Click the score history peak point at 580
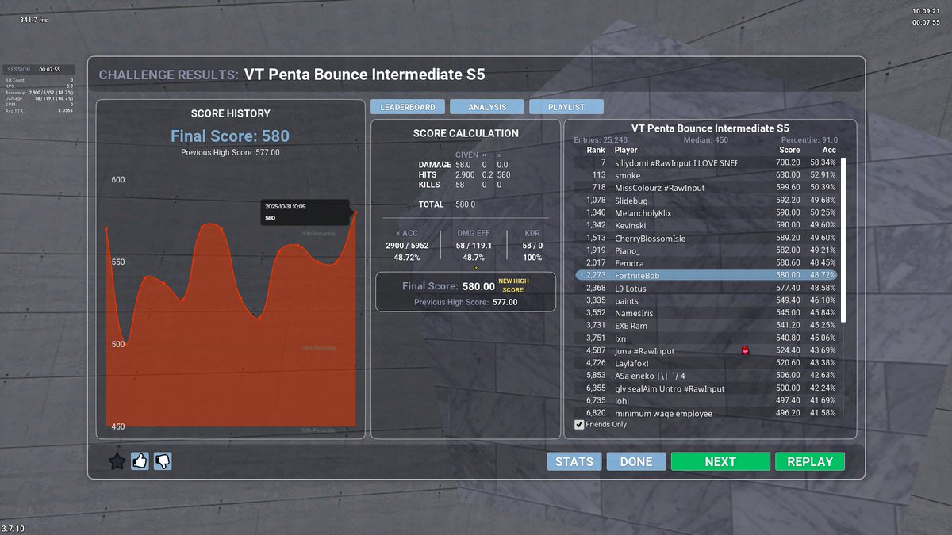Screen dimensions: 952x535 click(355, 212)
